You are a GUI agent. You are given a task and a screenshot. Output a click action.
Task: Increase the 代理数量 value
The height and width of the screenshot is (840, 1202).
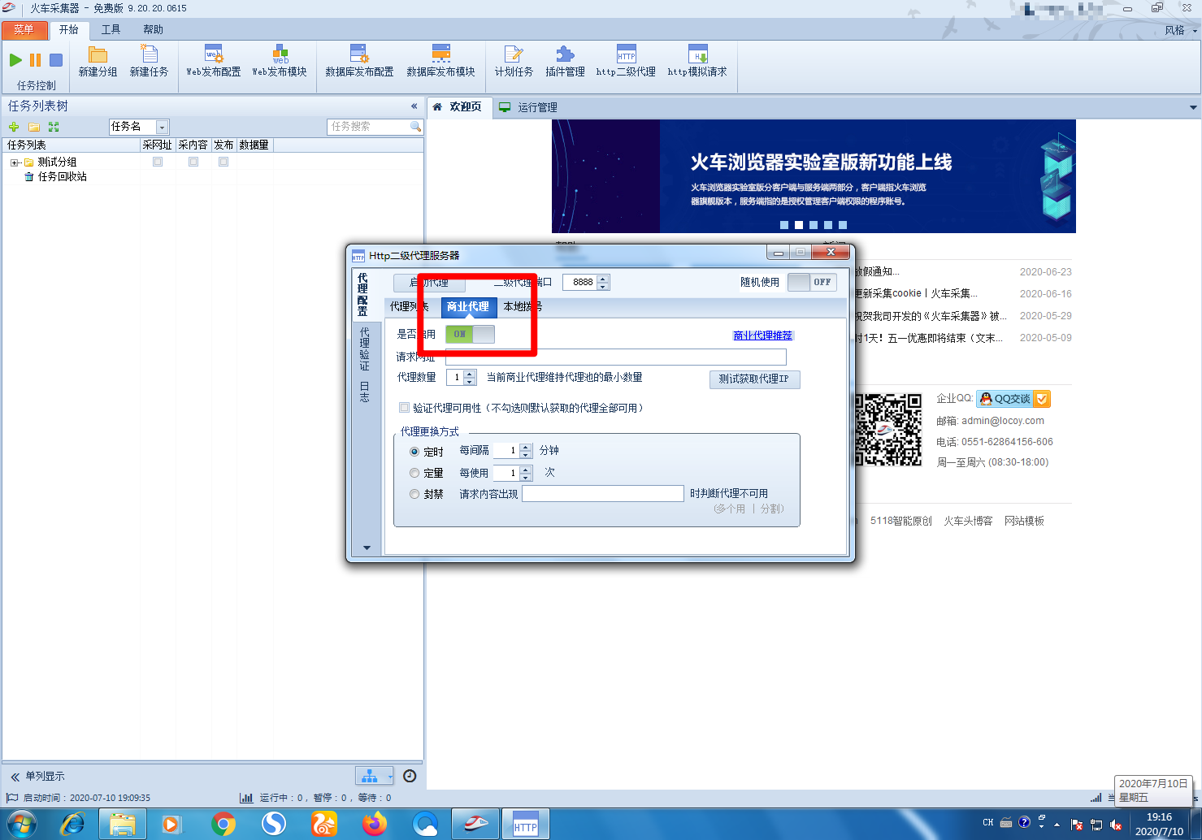(470, 374)
